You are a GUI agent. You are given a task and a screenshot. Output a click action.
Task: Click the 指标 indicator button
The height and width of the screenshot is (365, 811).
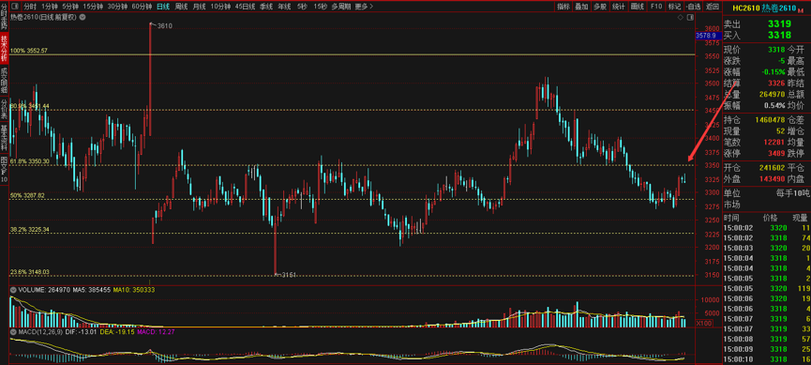(x=563, y=7)
